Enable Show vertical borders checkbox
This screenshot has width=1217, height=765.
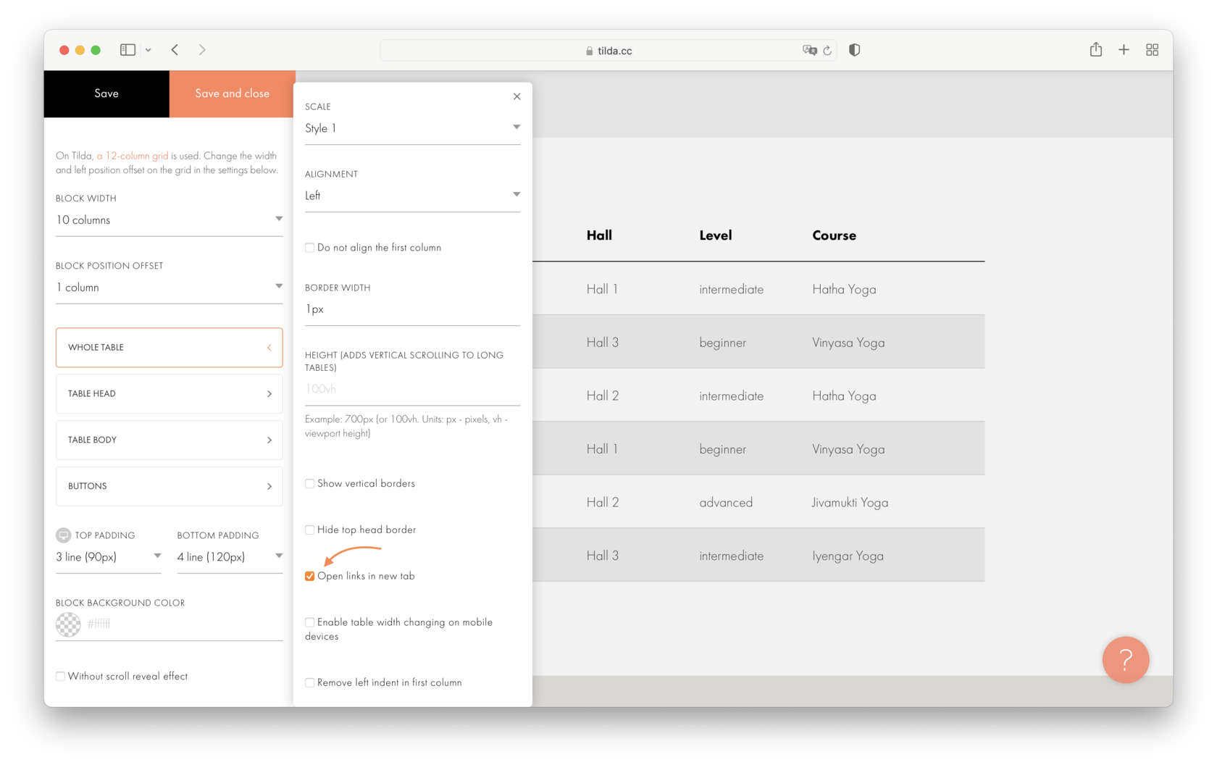click(310, 483)
